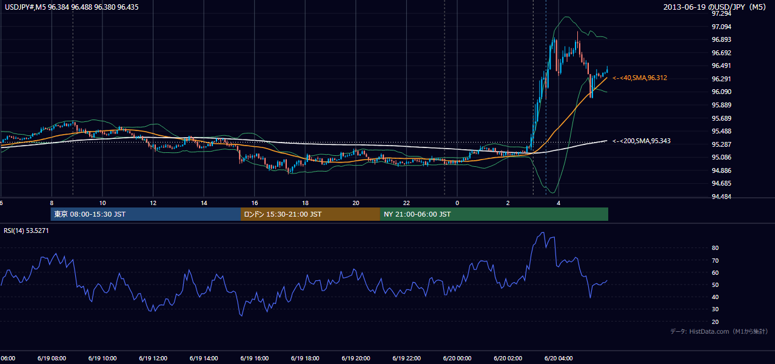Click price axis value 96.692
The width and height of the screenshot is (775, 364).
pos(721,53)
